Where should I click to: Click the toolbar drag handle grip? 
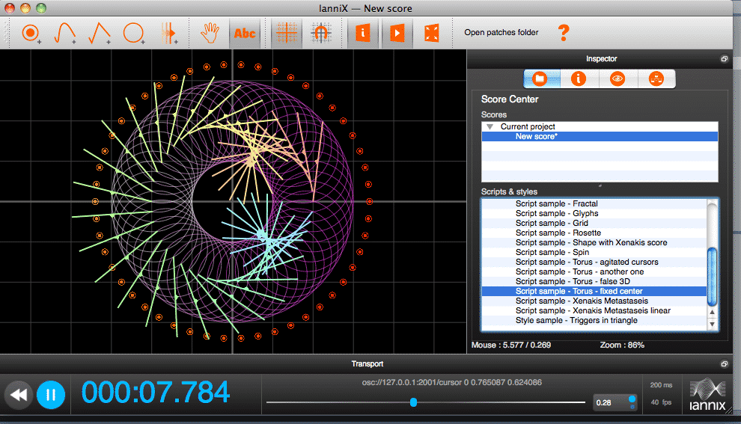point(6,33)
